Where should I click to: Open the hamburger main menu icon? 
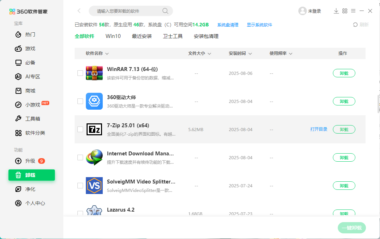point(353,11)
